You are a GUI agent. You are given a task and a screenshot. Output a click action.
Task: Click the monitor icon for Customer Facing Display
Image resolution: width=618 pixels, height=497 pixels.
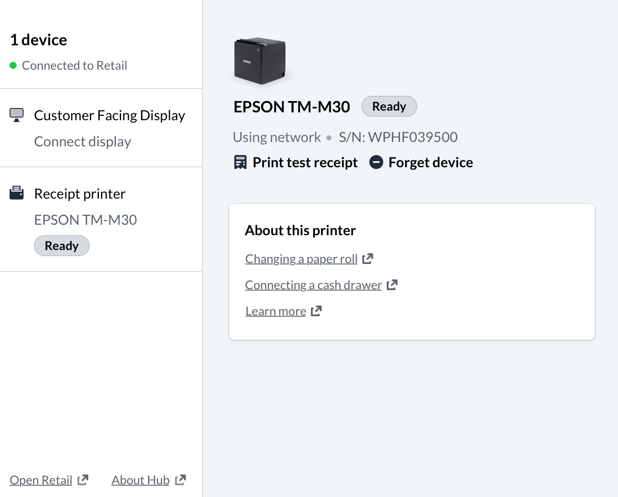tap(17, 115)
